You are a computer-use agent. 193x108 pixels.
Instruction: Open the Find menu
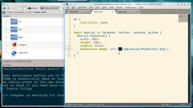tap(91, 7)
